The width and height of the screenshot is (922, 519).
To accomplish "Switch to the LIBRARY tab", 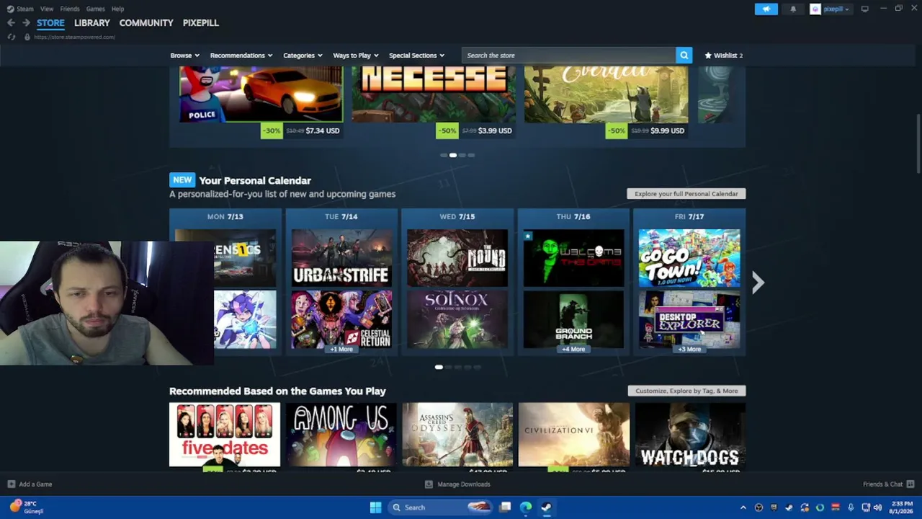I will [x=92, y=23].
